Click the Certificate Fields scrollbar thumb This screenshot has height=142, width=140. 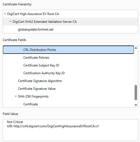[136, 92]
